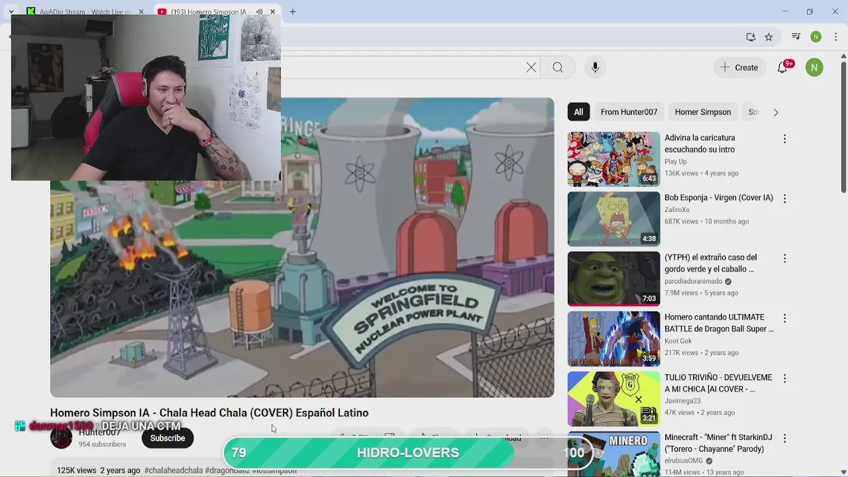Select the Homero Simpson IA browser tab
Viewport: 848px width, 477px height.
[x=209, y=11]
